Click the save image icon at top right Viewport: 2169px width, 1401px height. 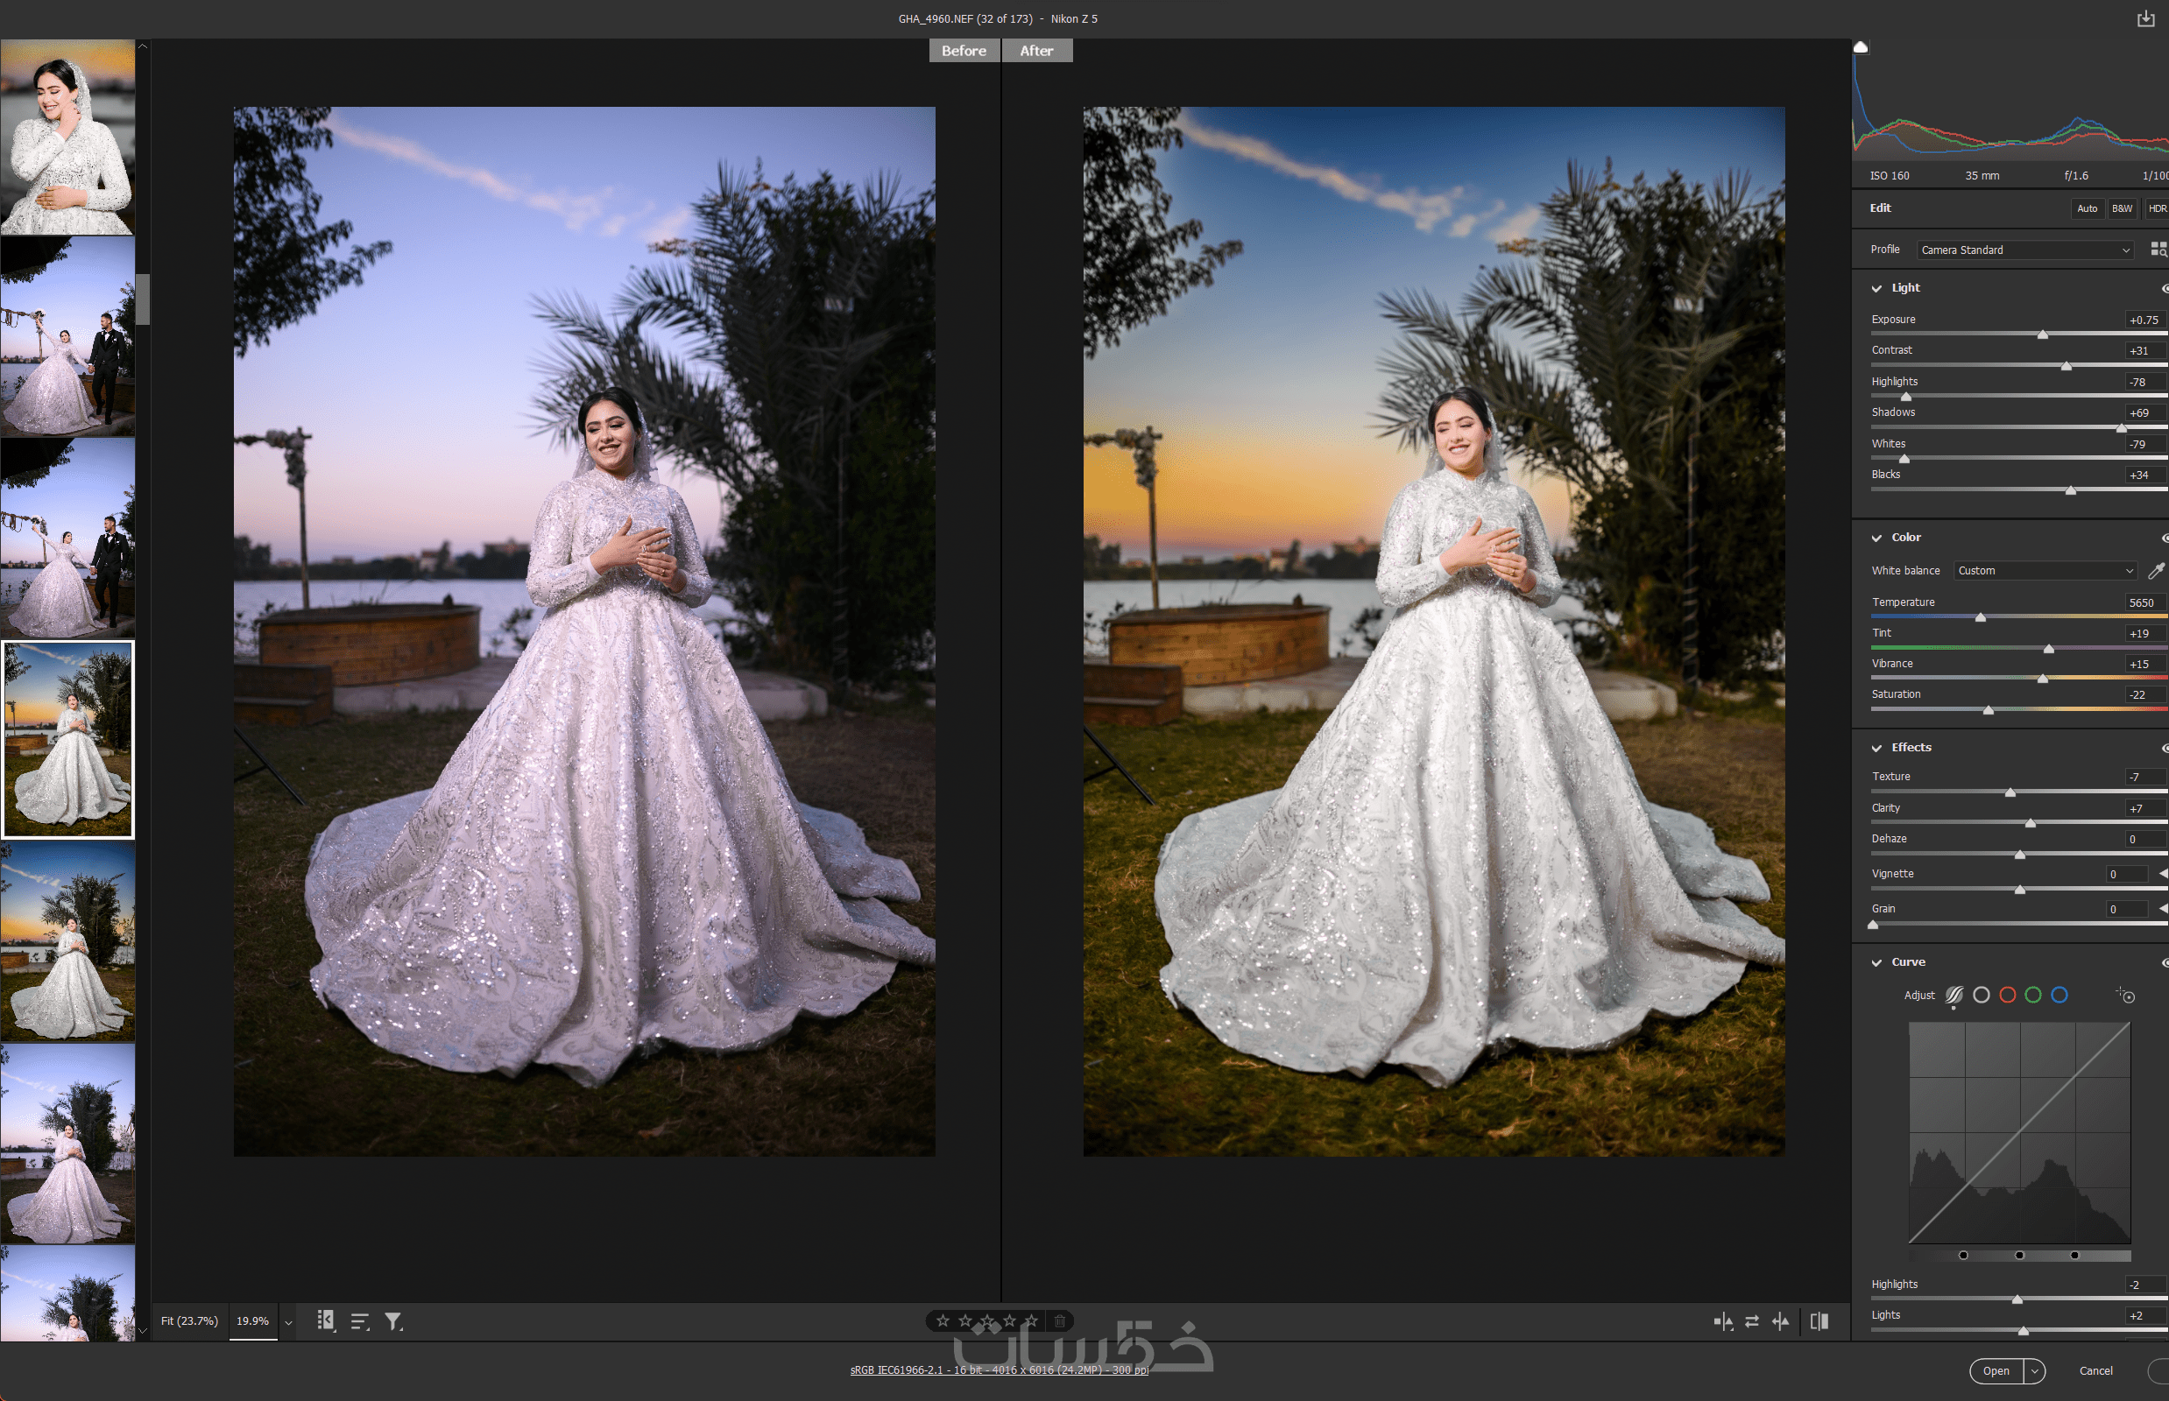[2145, 18]
